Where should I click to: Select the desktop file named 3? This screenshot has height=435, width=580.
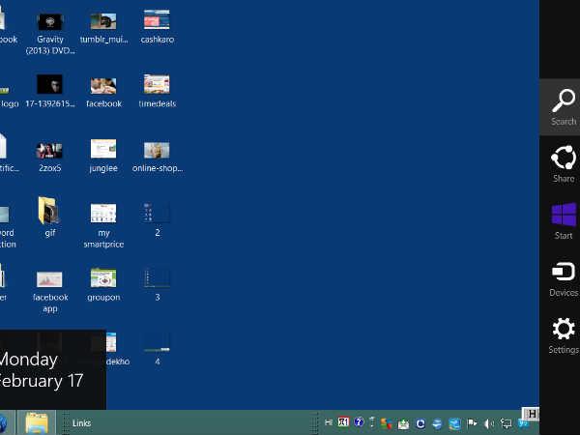coord(157,284)
